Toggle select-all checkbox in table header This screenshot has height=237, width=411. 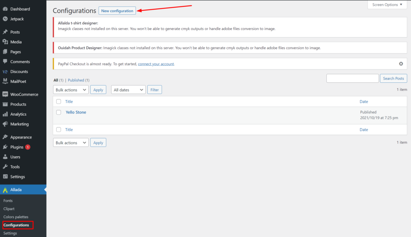[x=59, y=102]
